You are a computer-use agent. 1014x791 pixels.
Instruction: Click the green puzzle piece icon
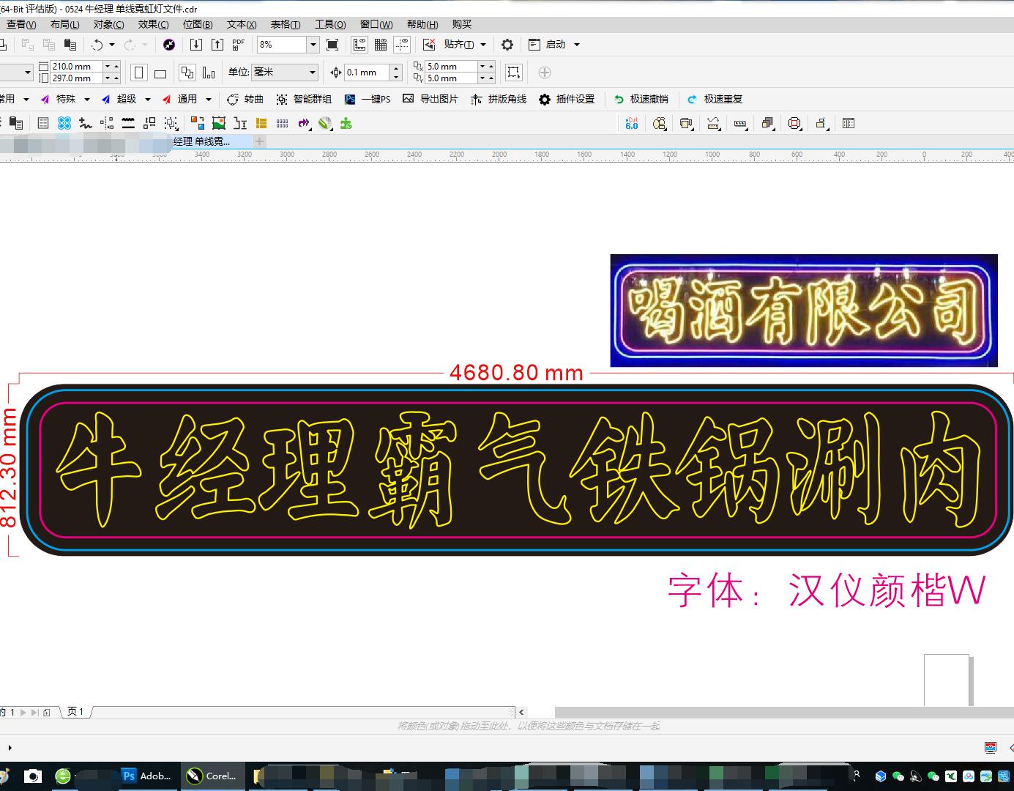[346, 123]
